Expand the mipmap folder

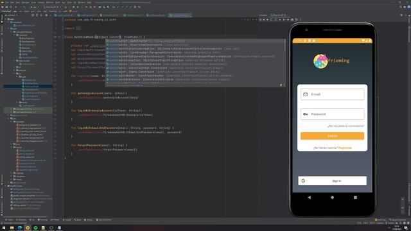(x=12, y=173)
